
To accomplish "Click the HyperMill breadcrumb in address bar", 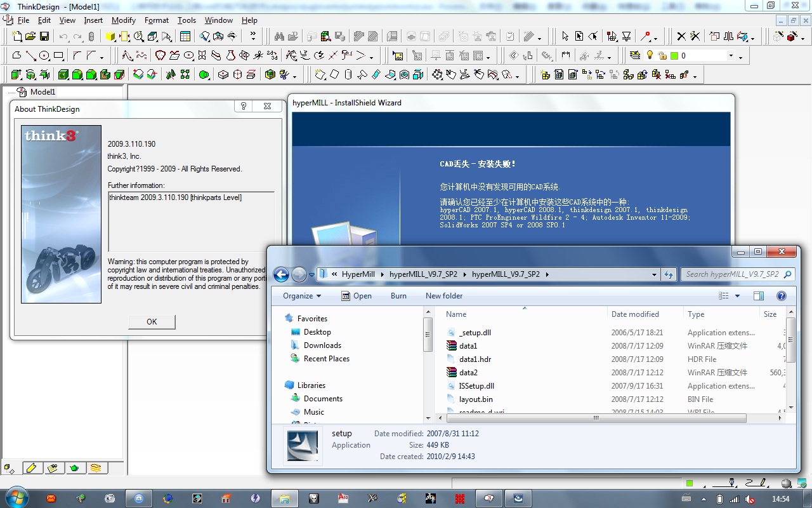I will [x=358, y=274].
